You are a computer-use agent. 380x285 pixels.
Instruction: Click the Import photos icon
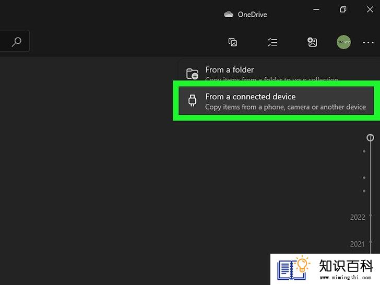click(x=312, y=42)
